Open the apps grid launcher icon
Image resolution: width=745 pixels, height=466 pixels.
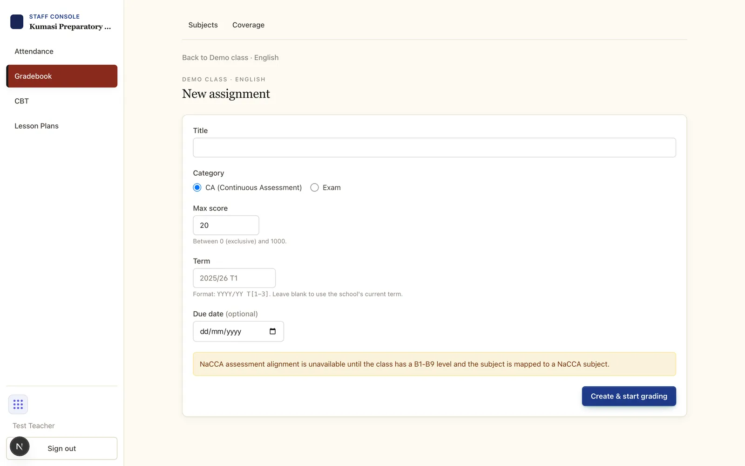pos(18,404)
